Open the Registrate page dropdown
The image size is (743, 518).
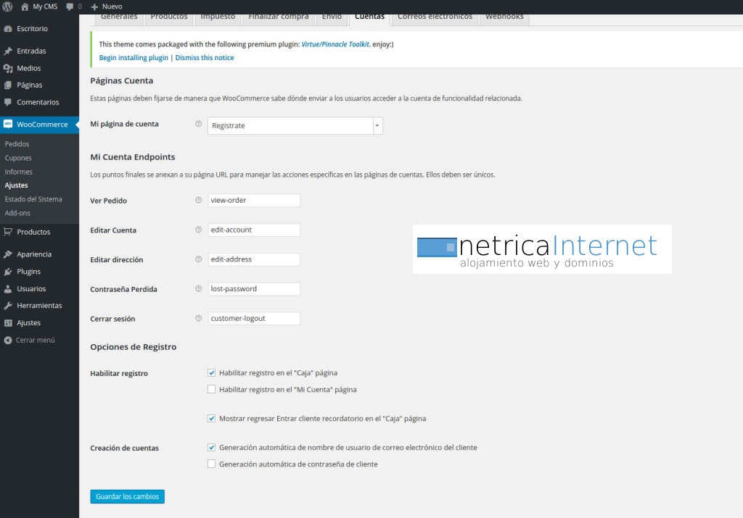tap(295, 126)
